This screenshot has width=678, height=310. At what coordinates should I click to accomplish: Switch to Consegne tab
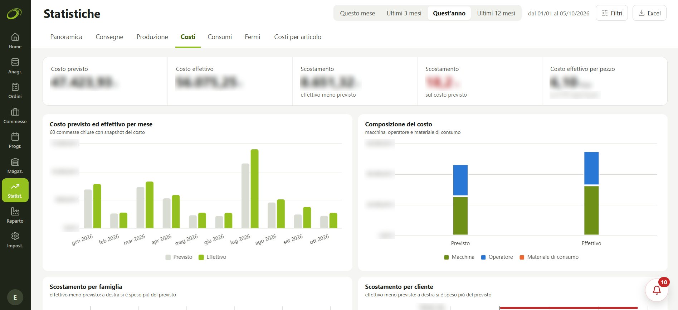click(109, 37)
